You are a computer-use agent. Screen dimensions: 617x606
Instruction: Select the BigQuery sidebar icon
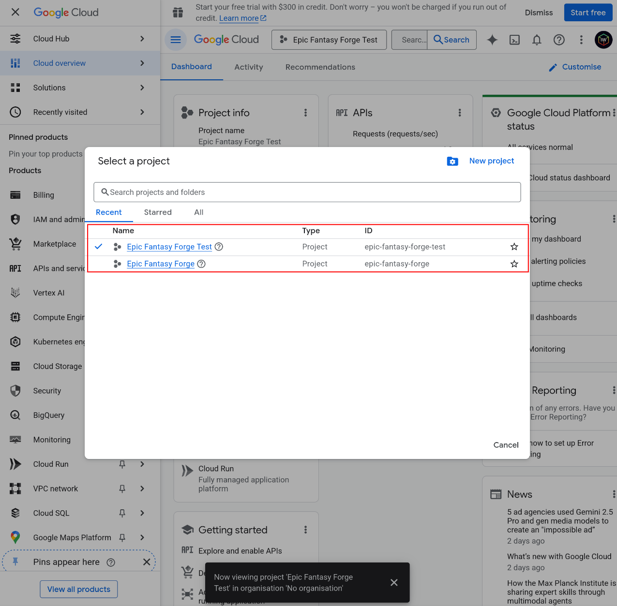pyautogui.click(x=15, y=415)
